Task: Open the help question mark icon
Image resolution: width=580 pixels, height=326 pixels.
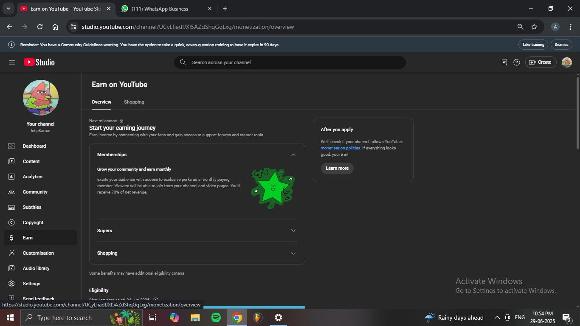Action: (x=517, y=62)
